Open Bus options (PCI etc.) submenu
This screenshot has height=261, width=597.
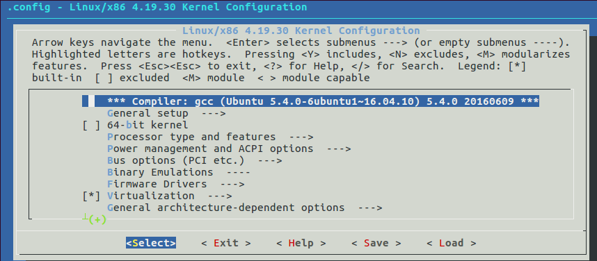coord(195,160)
